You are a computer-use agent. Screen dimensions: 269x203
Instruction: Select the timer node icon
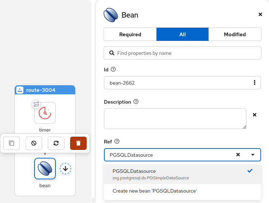pyautogui.click(x=45, y=113)
